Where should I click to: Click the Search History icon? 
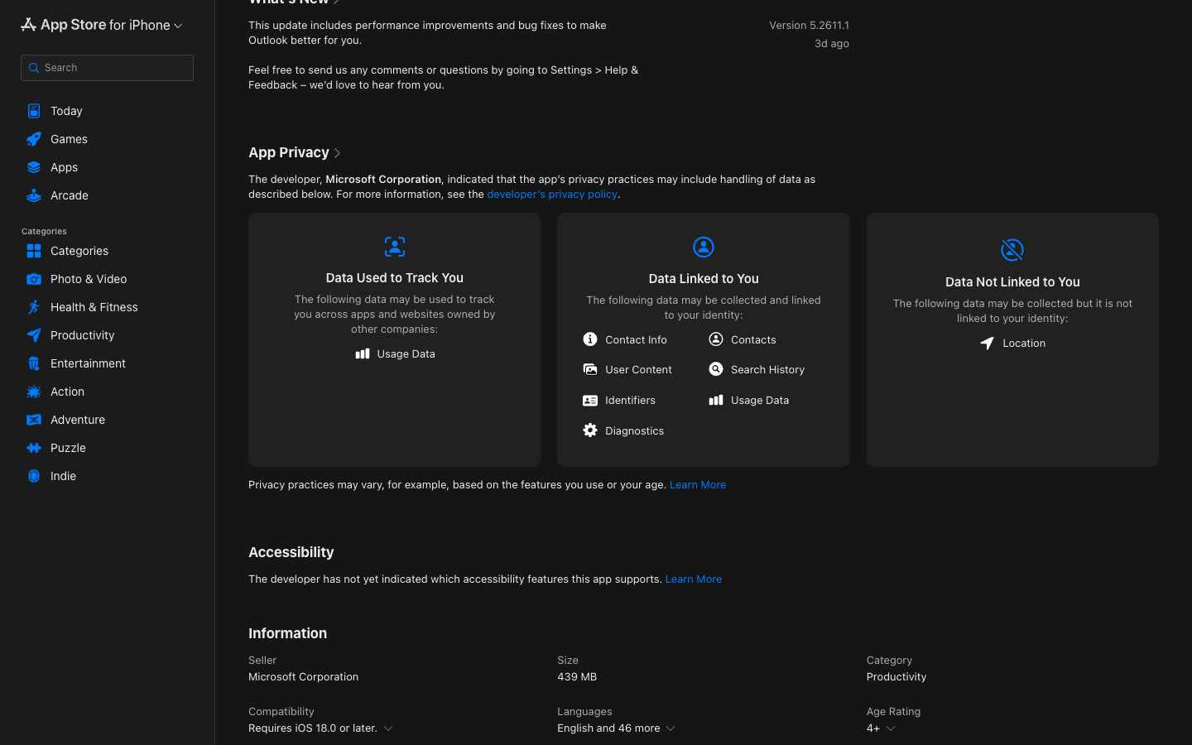[716, 369]
